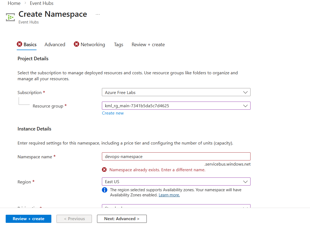Click the Event Hubs namespace icon

(11, 17)
